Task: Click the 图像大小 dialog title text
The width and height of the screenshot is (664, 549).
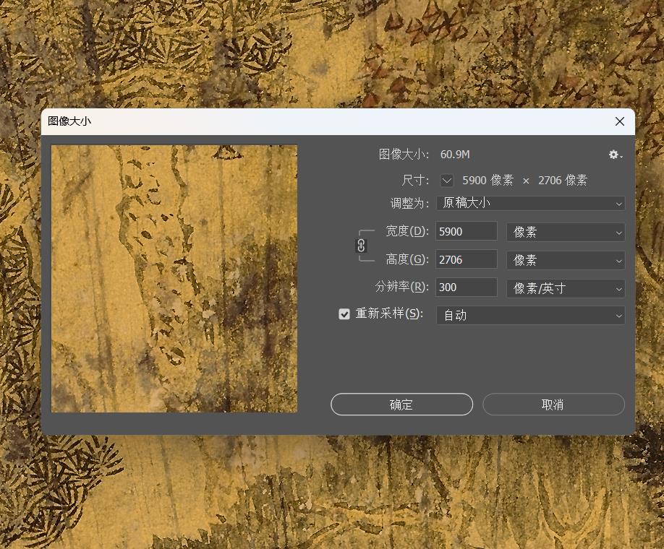Action: point(69,121)
